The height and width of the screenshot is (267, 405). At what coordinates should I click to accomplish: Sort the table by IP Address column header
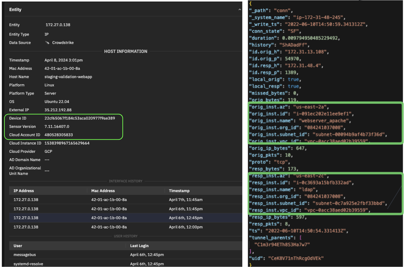click(24, 191)
